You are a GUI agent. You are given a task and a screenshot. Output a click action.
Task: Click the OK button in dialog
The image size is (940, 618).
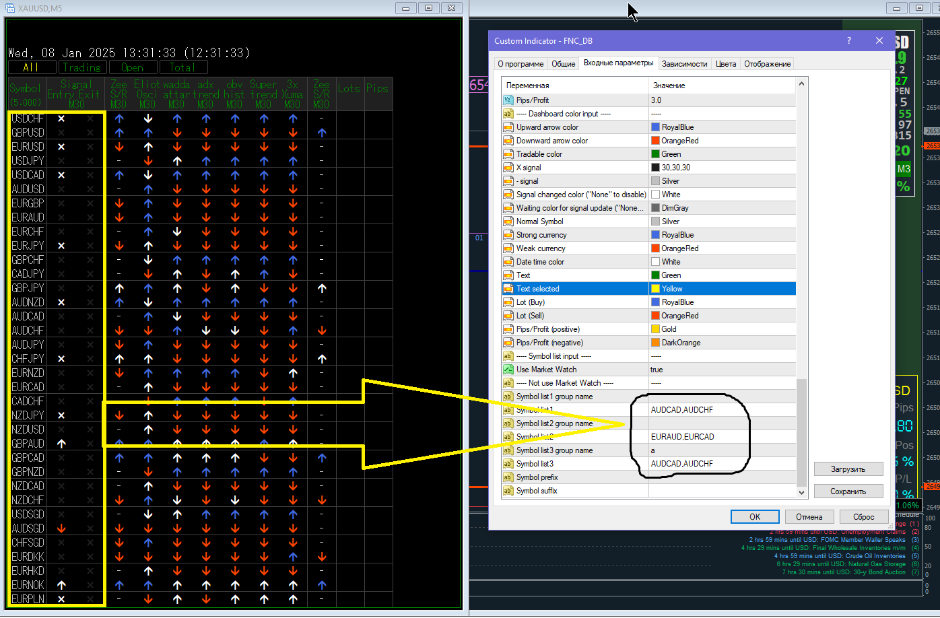[x=755, y=517]
